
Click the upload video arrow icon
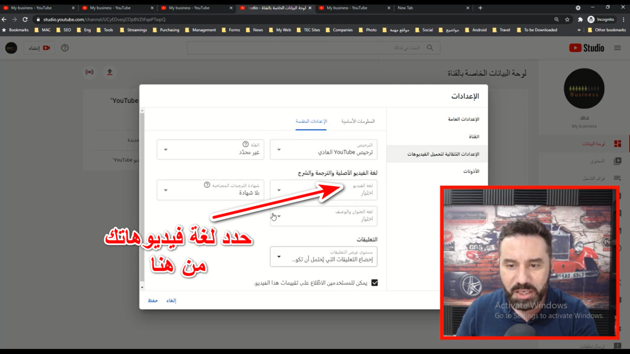(110, 72)
